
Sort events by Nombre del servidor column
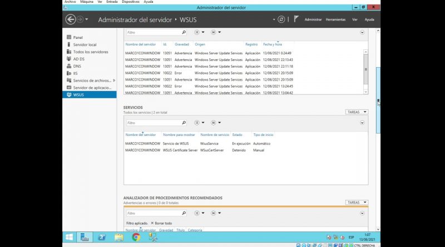141,44
